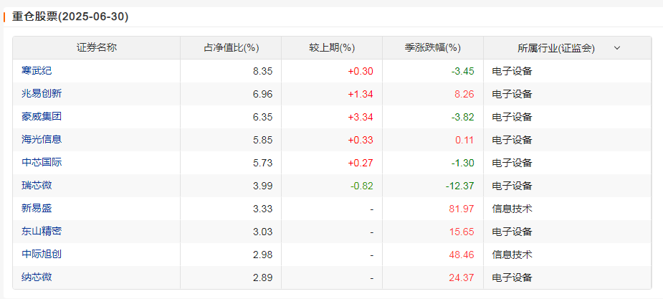Screen dimensions: 663x299
Task: Open the 兆易创新 stock link
Action: (42, 94)
